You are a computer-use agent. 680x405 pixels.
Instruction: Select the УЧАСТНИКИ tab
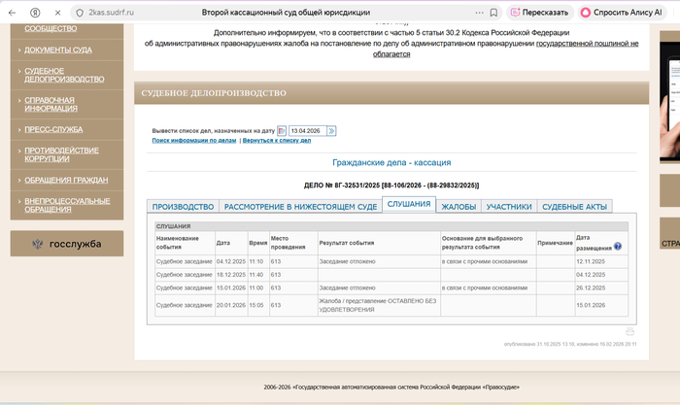click(509, 207)
